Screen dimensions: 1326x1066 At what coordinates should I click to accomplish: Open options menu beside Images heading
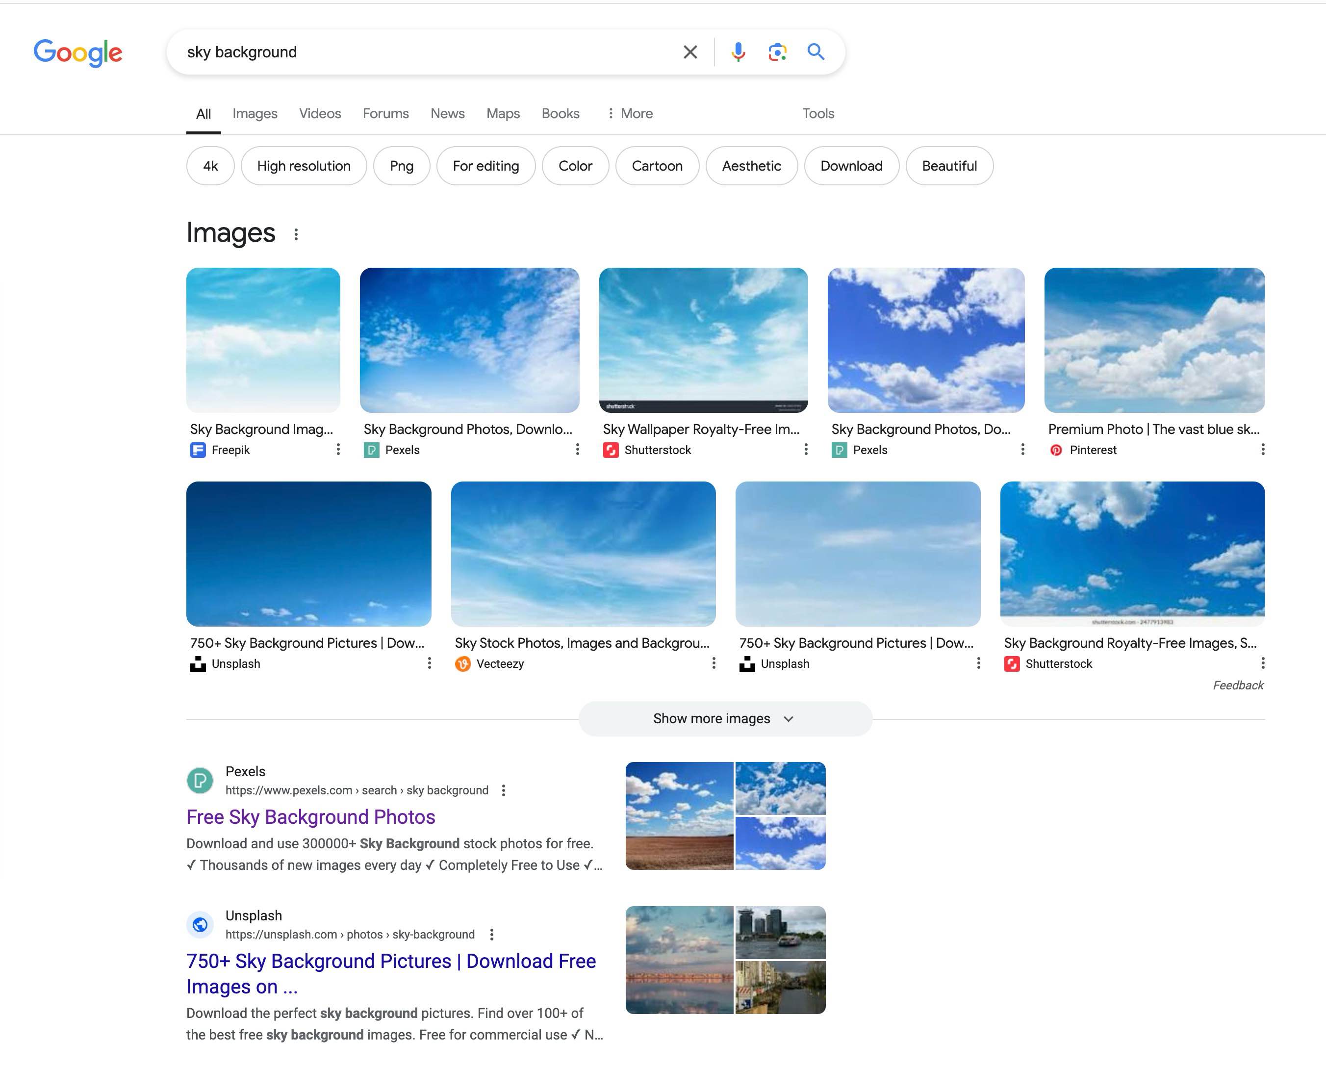point(296,234)
